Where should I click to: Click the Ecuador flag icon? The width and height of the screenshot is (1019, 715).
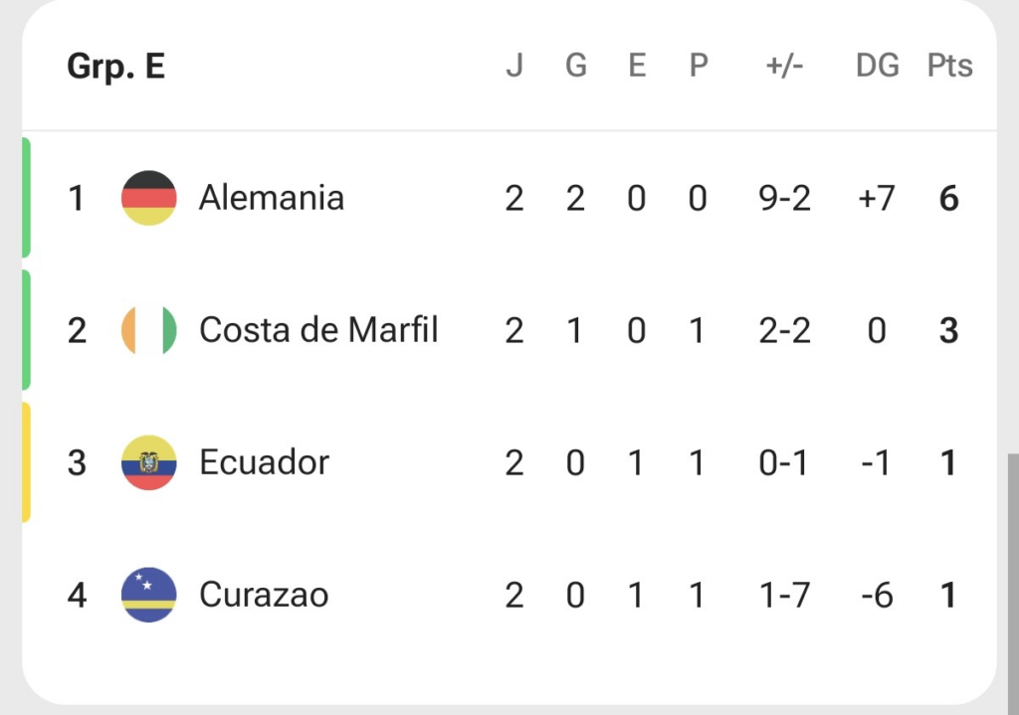(x=149, y=462)
